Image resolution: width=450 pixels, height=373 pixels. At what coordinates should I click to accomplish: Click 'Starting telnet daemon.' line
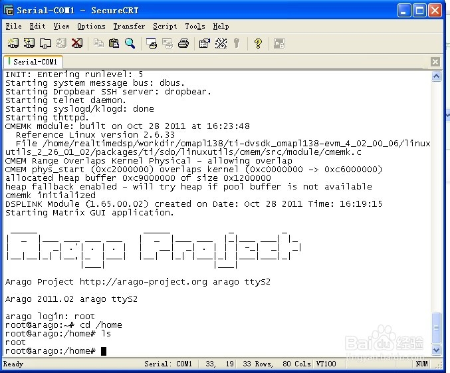tap(65, 100)
